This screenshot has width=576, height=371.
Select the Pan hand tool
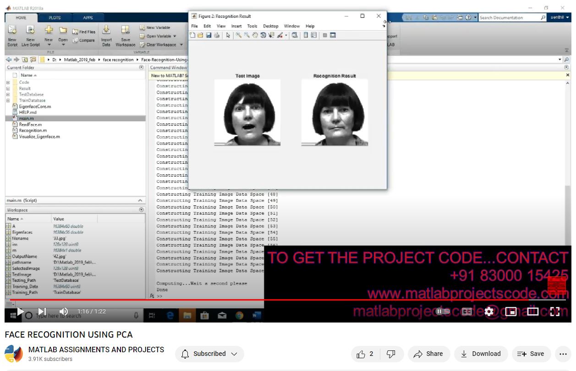pos(255,35)
